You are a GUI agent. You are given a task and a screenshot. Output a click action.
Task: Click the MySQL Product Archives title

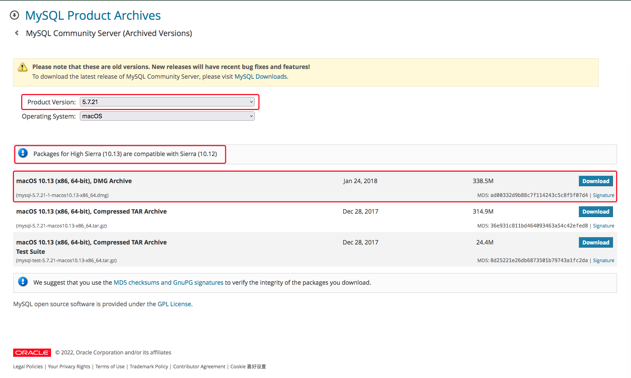point(93,16)
